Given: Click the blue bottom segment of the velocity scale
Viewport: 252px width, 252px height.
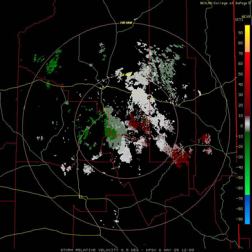Looking at the screenshot, I should click(247, 209).
